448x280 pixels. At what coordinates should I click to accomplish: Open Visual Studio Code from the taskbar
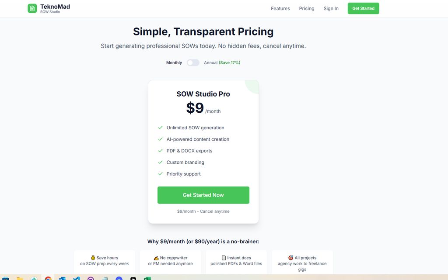point(77,278)
